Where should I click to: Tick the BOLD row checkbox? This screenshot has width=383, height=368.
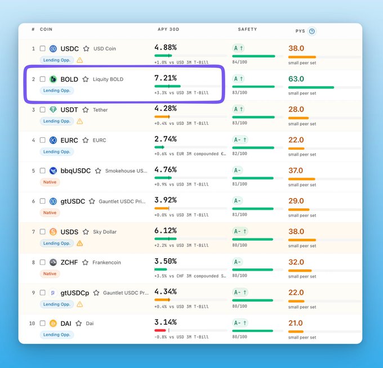point(42,79)
